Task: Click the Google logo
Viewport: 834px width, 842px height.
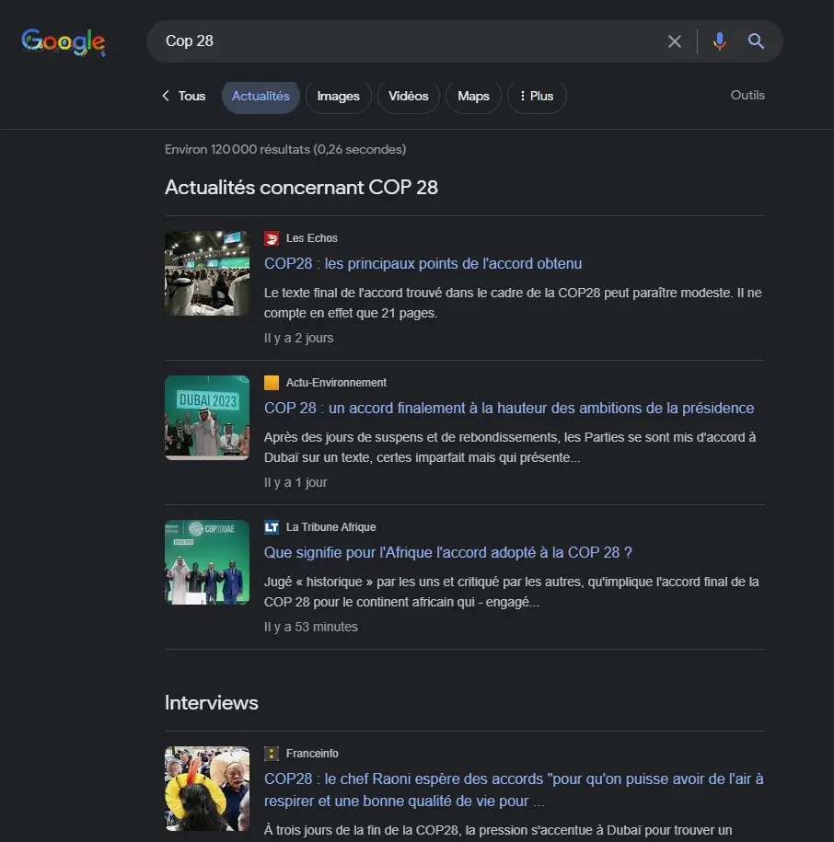Action: pyautogui.click(x=64, y=42)
